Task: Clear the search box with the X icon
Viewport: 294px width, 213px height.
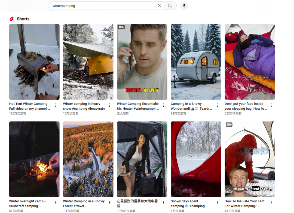Action: click(160, 6)
